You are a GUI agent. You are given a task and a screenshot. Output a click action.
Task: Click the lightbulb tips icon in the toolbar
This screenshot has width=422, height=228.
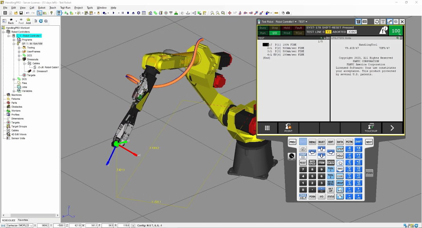point(52,13)
